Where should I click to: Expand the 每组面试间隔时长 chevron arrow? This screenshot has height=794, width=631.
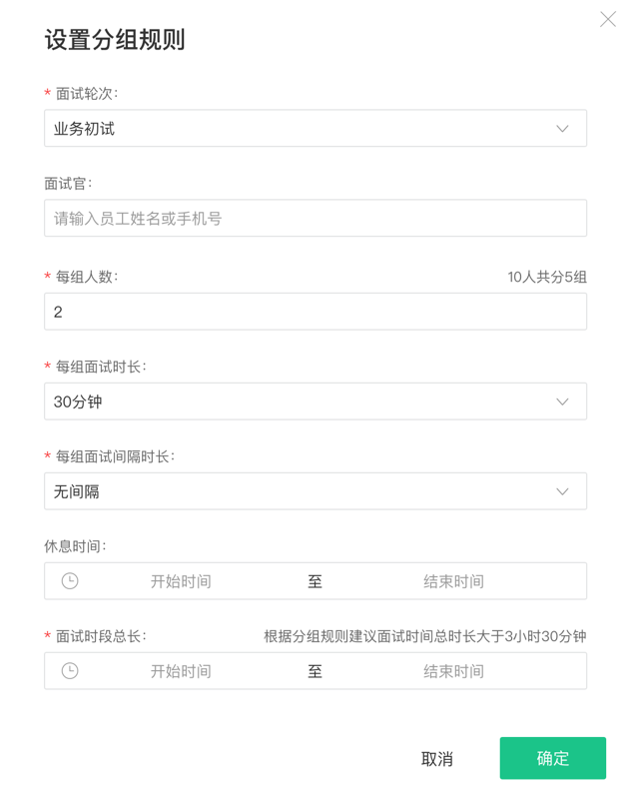[562, 491]
